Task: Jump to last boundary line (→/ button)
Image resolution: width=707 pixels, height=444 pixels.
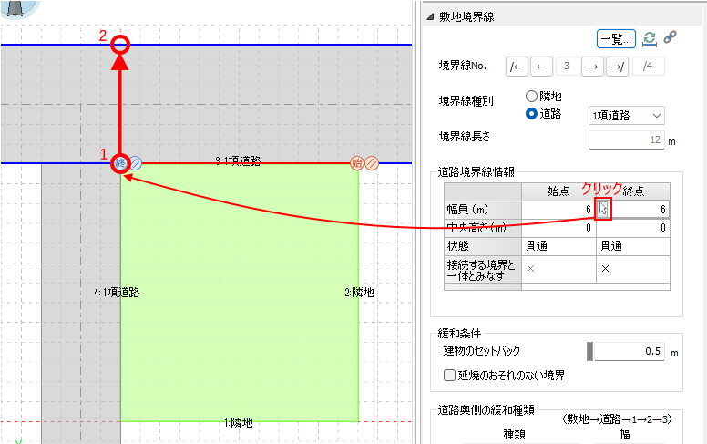Action: coord(617,66)
